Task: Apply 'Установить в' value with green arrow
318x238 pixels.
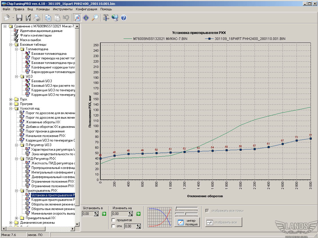Action: pyautogui.click(x=104, y=214)
